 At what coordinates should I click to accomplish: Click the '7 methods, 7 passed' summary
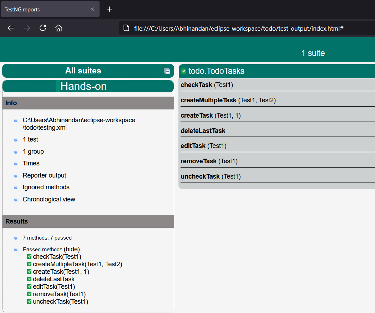[47, 238]
